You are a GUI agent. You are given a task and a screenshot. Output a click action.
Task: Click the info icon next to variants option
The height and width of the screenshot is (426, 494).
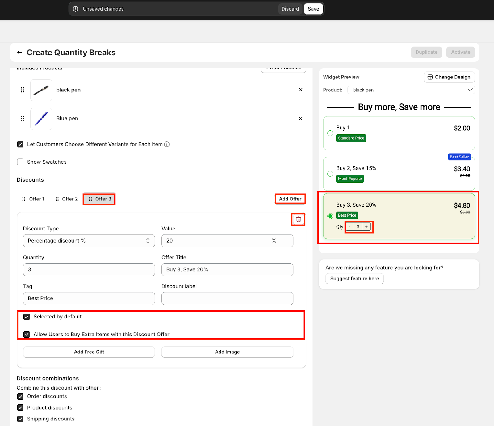pos(167,144)
